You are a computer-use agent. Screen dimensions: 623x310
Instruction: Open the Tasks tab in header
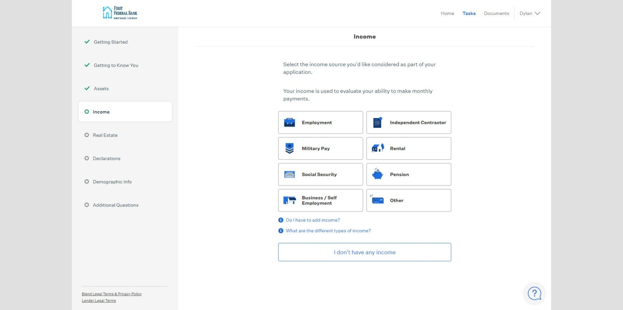coord(469,14)
